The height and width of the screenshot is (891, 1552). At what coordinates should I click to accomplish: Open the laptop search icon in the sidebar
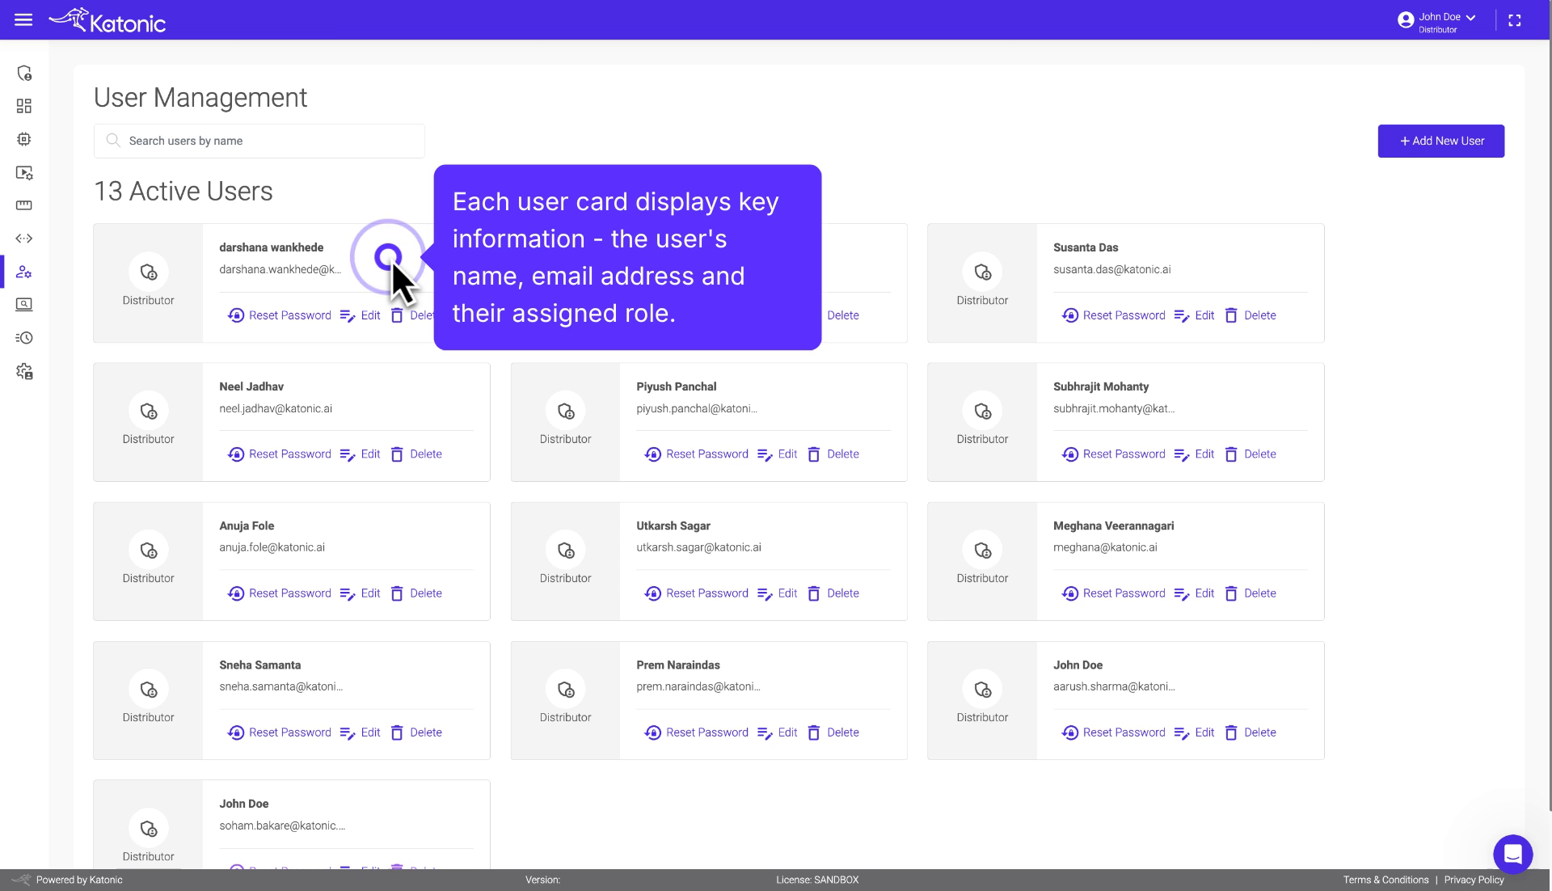24,305
